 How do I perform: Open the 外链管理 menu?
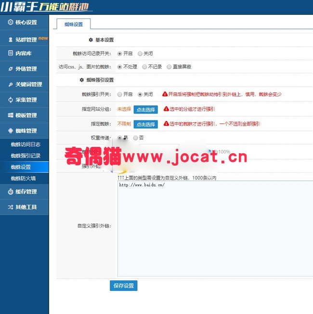24,69
